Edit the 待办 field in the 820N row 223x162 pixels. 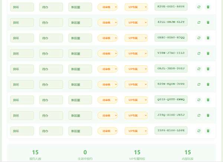[x=51, y=85]
